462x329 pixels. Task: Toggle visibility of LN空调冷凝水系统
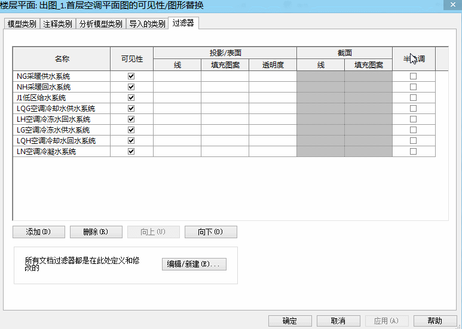pyautogui.click(x=131, y=151)
